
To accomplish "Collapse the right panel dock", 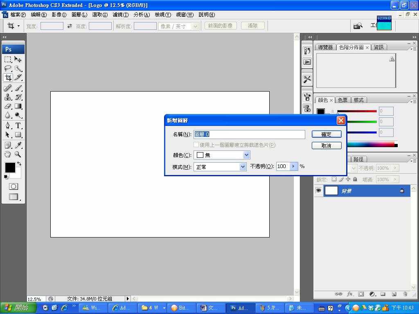I will click(x=414, y=37).
